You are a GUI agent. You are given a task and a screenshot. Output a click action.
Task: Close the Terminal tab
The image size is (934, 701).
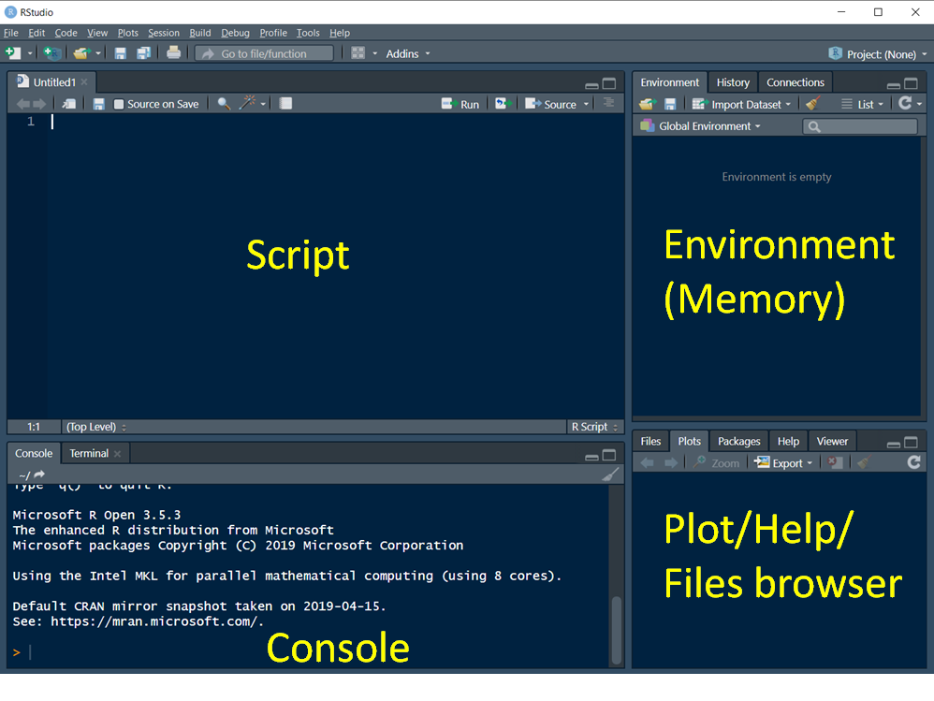point(117,454)
